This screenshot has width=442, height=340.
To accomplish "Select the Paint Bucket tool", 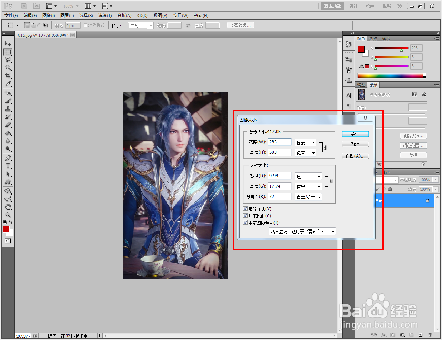I will click(8, 133).
